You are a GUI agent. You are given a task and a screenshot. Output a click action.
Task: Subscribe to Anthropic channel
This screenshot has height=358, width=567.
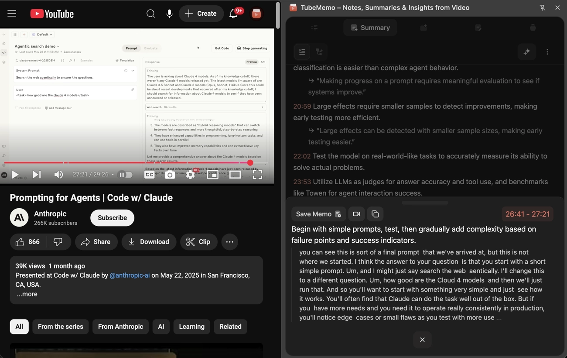point(112,218)
